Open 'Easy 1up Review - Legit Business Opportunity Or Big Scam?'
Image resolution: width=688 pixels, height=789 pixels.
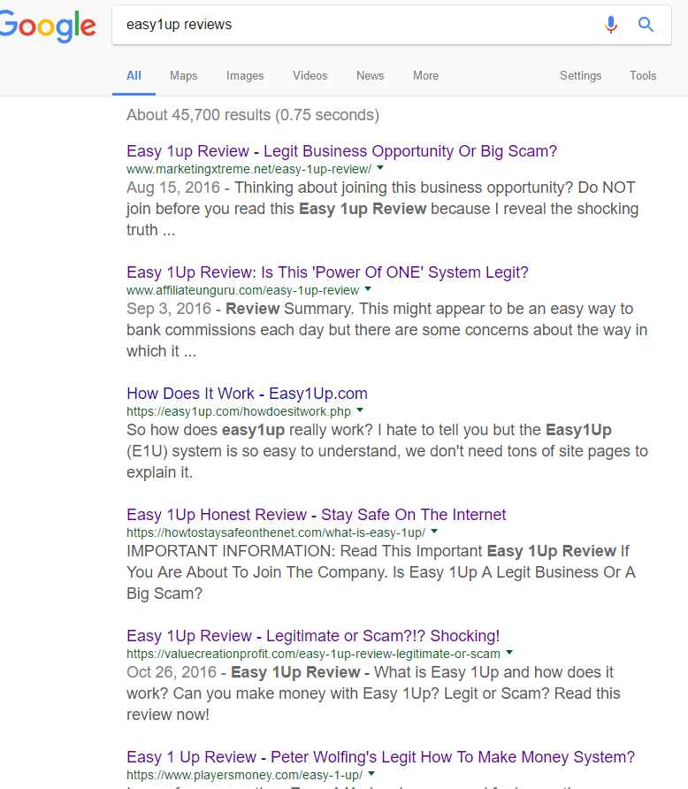[342, 151]
